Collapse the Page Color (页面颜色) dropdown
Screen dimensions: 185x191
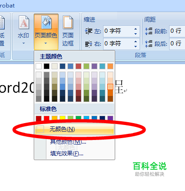46,32
